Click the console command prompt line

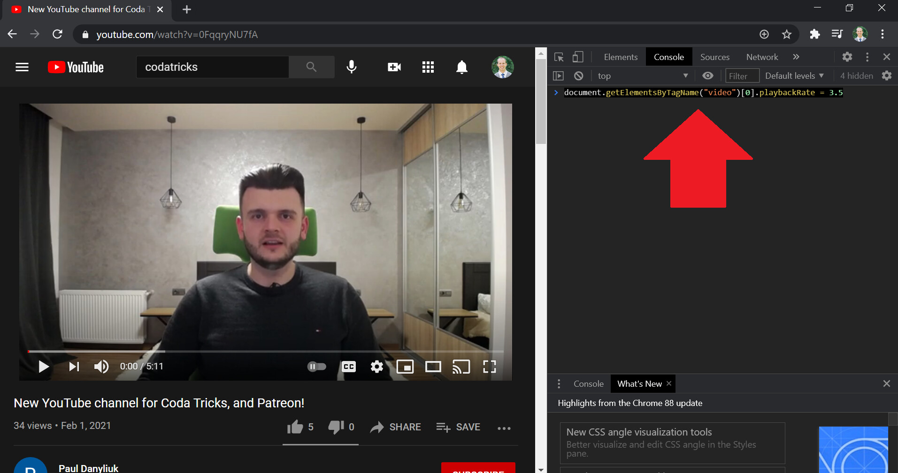(703, 92)
